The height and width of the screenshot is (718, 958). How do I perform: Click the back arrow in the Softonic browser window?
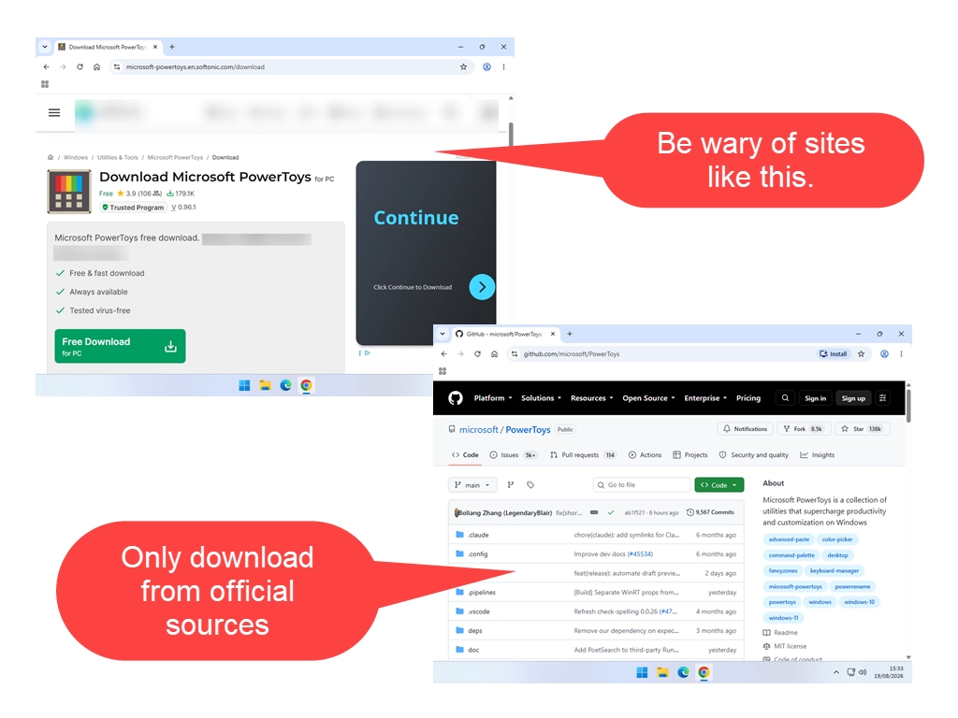point(47,67)
